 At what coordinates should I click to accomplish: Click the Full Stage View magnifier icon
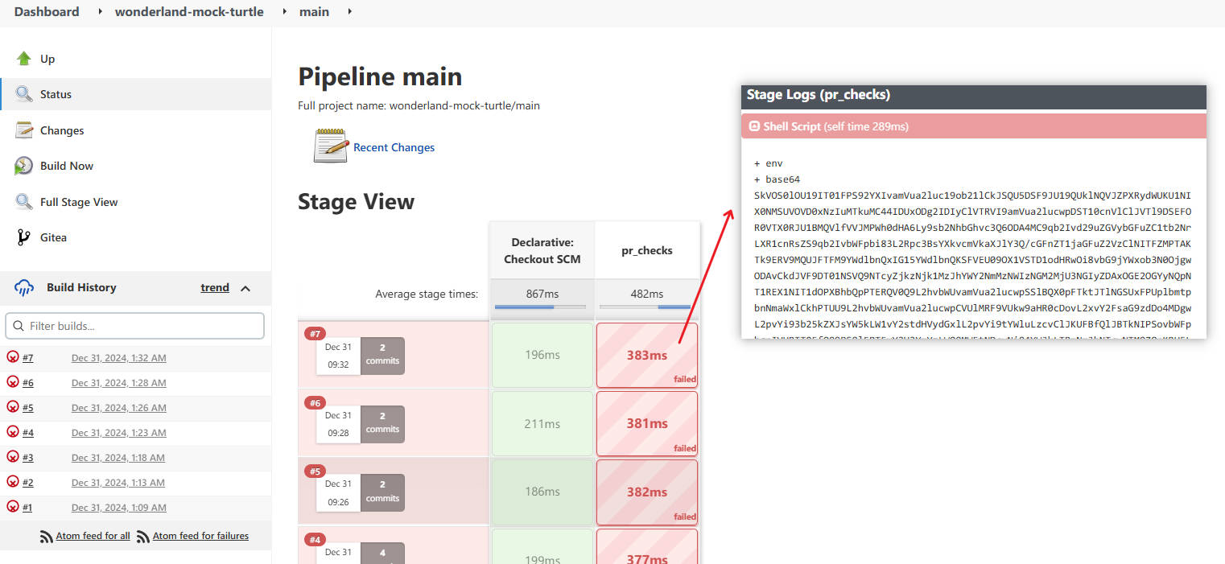pyautogui.click(x=24, y=201)
